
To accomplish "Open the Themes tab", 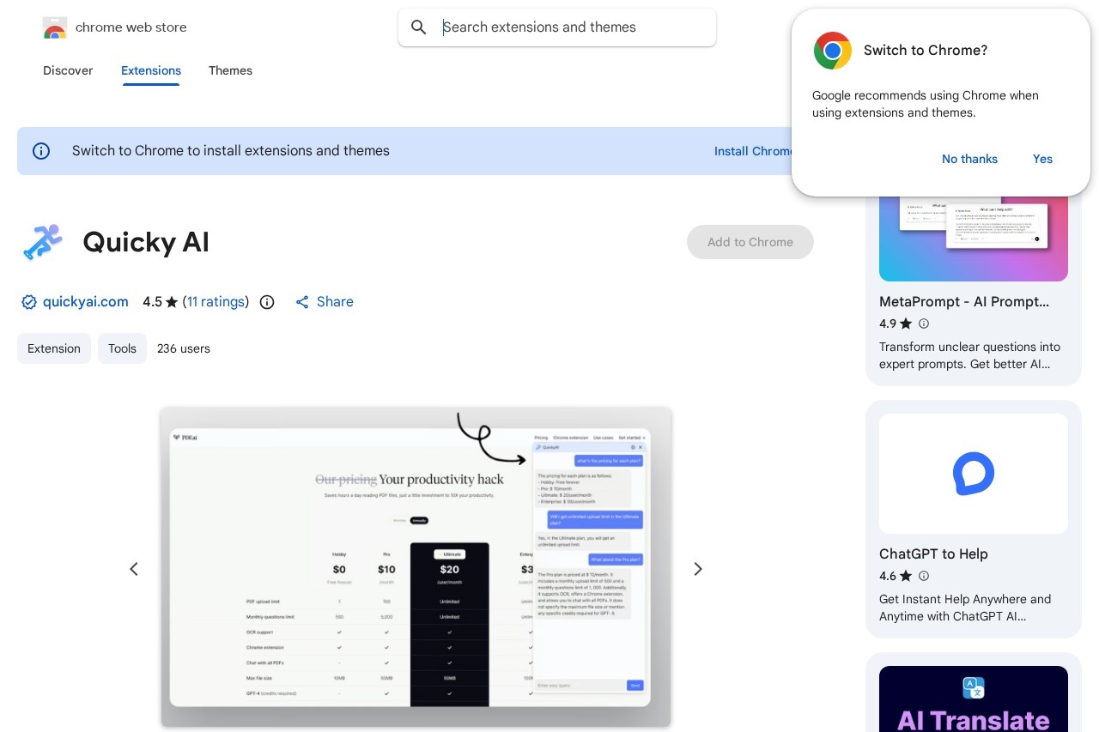I will [230, 70].
